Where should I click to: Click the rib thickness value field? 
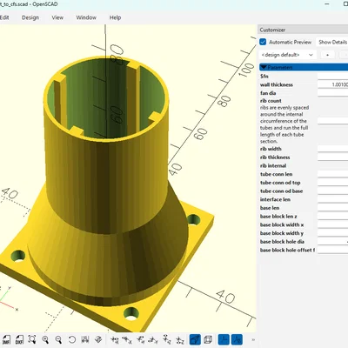tap(332, 157)
